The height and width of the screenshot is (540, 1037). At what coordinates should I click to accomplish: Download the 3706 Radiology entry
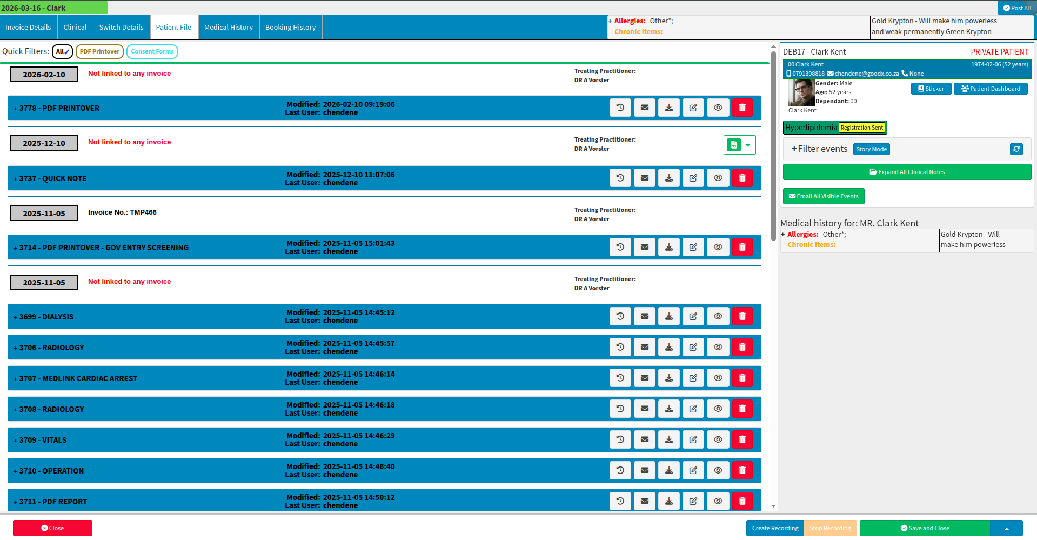[669, 347]
